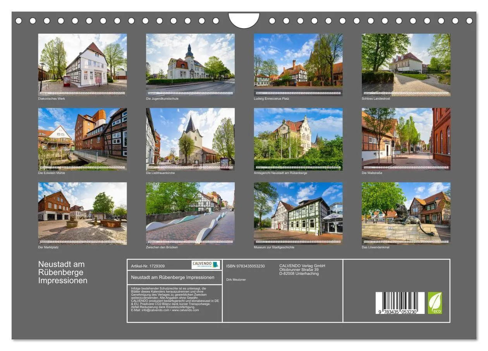Open the Ludwig Enneccerus Platz photo

point(298,65)
